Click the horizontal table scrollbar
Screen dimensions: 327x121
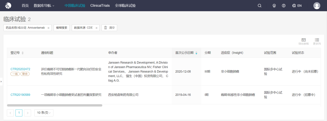pos(54,105)
